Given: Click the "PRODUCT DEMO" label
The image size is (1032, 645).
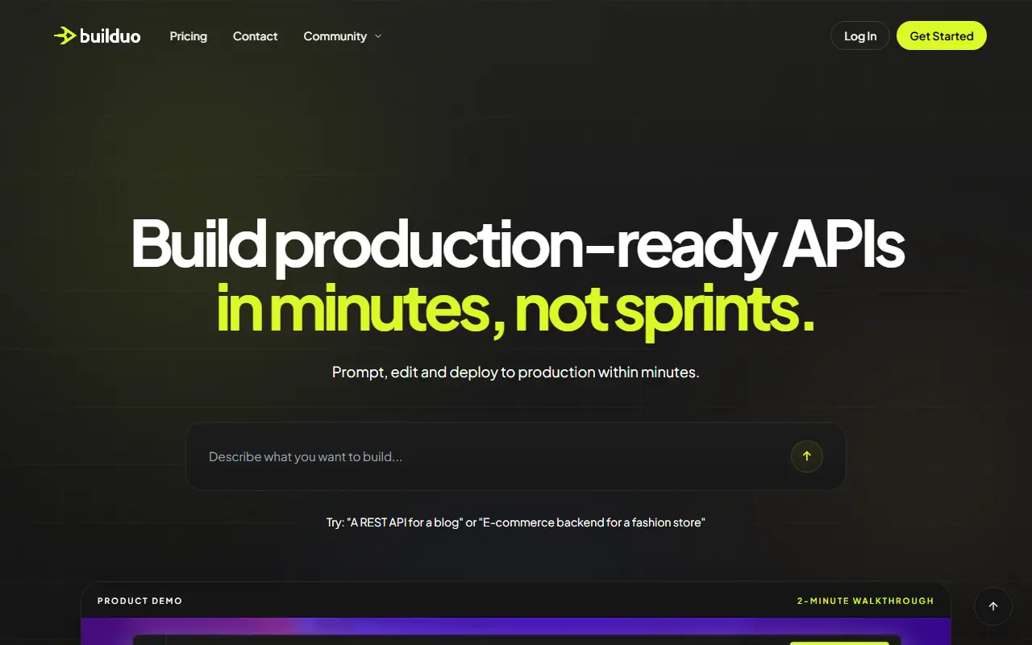Looking at the screenshot, I should click(139, 601).
